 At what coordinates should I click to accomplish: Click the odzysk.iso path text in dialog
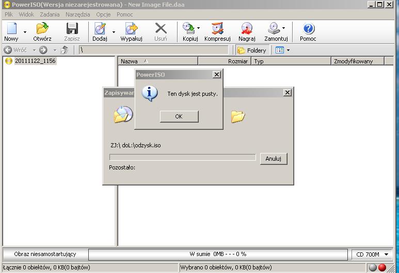135,145
